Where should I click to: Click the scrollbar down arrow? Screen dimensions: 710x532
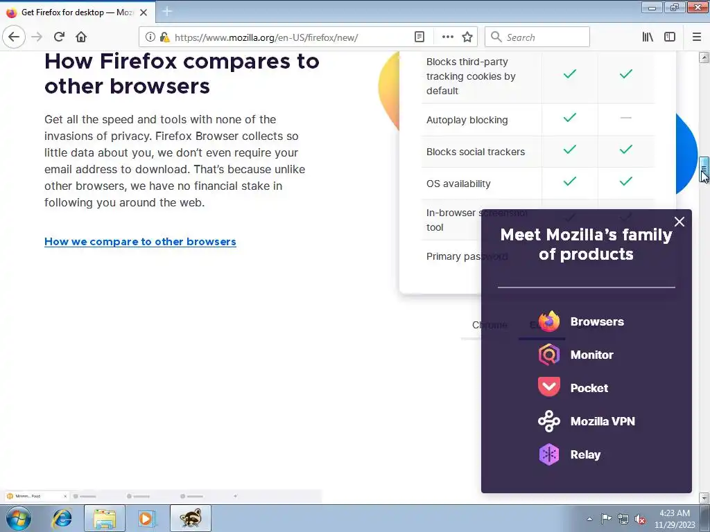point(704,498)
